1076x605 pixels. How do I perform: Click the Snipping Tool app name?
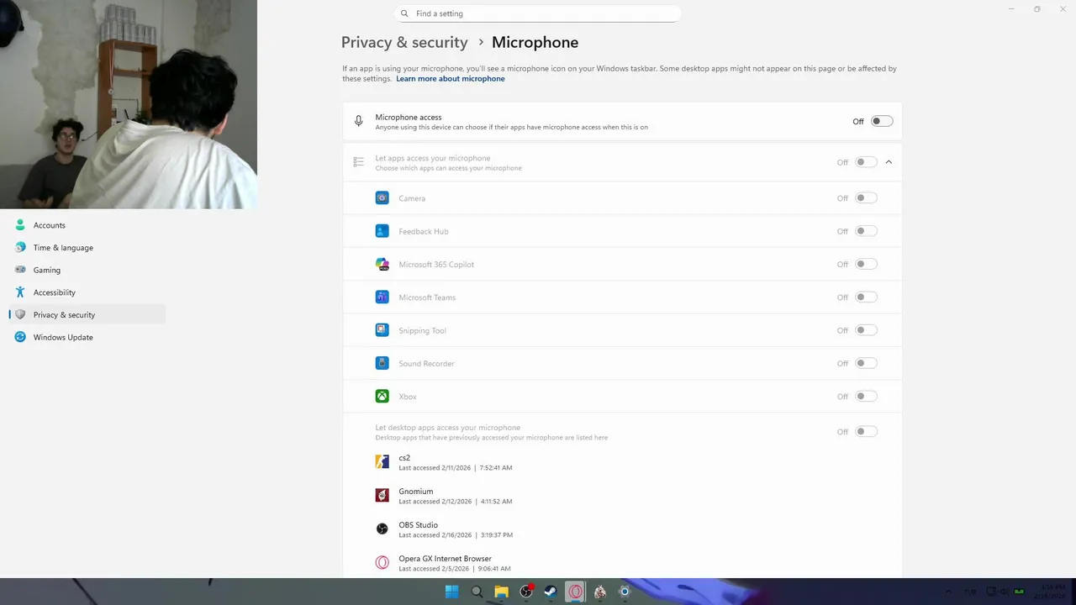coord(422,331)
